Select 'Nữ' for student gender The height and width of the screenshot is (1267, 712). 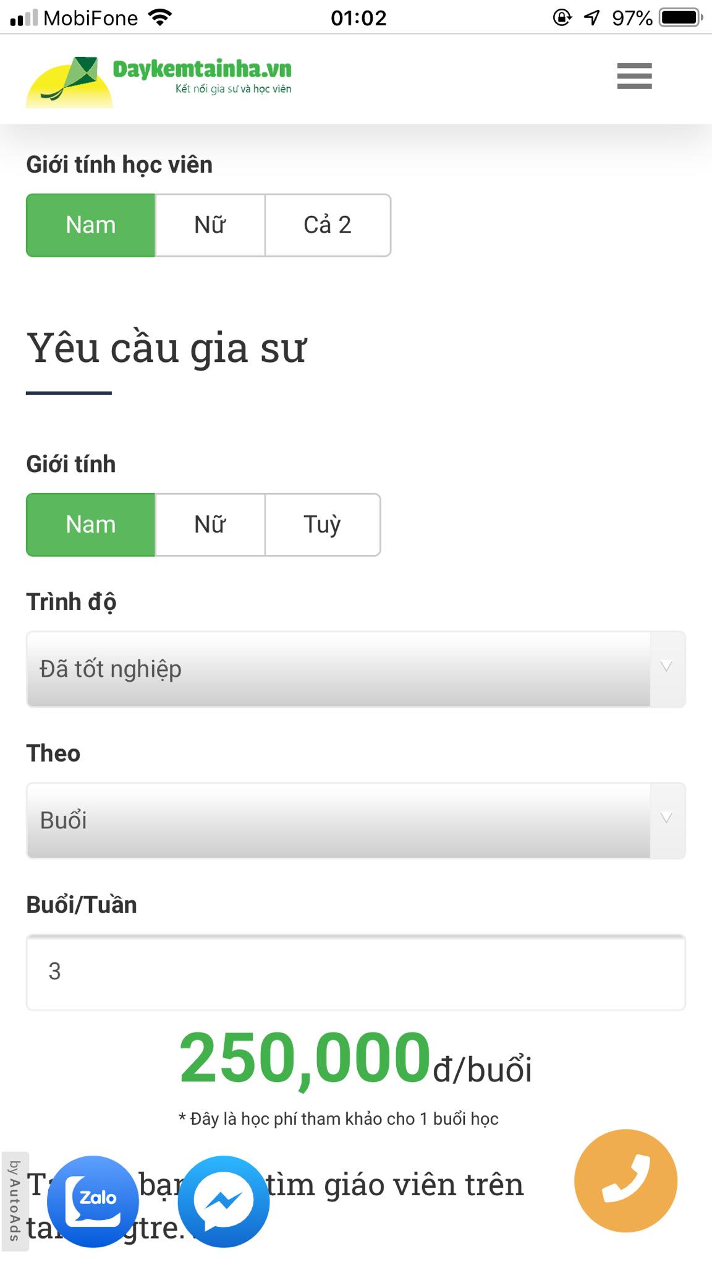[x=210, y=225]
